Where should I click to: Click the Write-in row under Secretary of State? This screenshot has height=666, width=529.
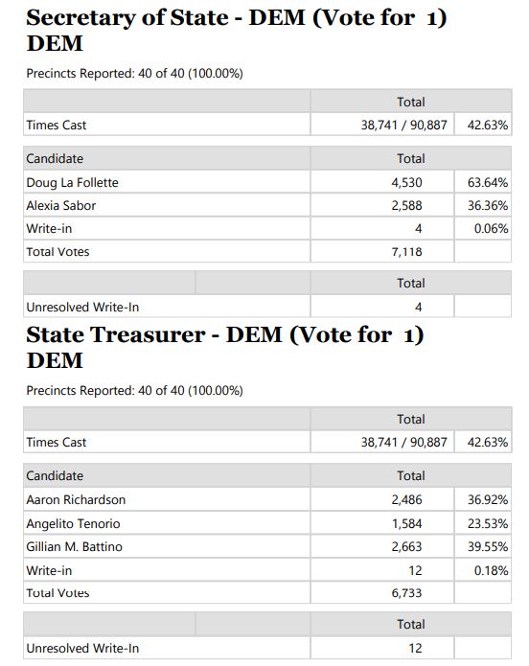(267, 228)
